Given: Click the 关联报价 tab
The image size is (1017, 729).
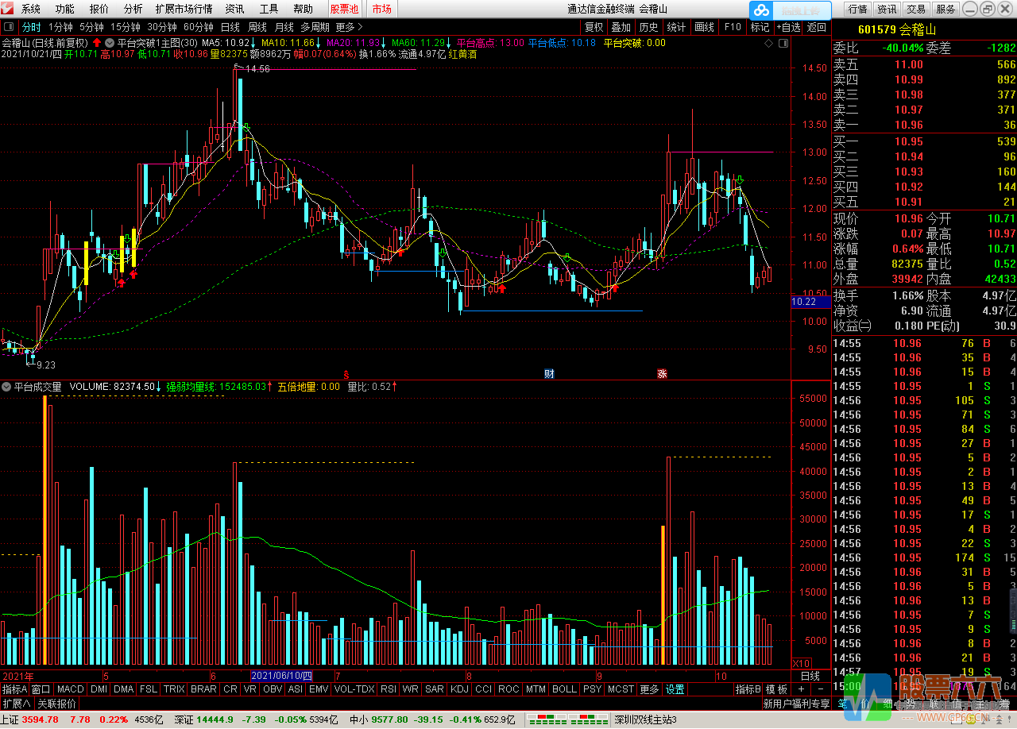Looking at the screenshot, I should [x=57, y=704].
